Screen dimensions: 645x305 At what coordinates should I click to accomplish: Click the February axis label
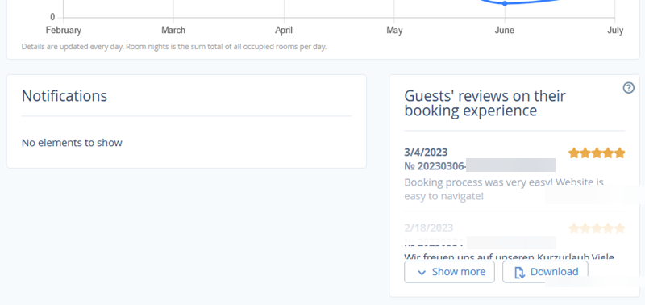coord(64,30)
